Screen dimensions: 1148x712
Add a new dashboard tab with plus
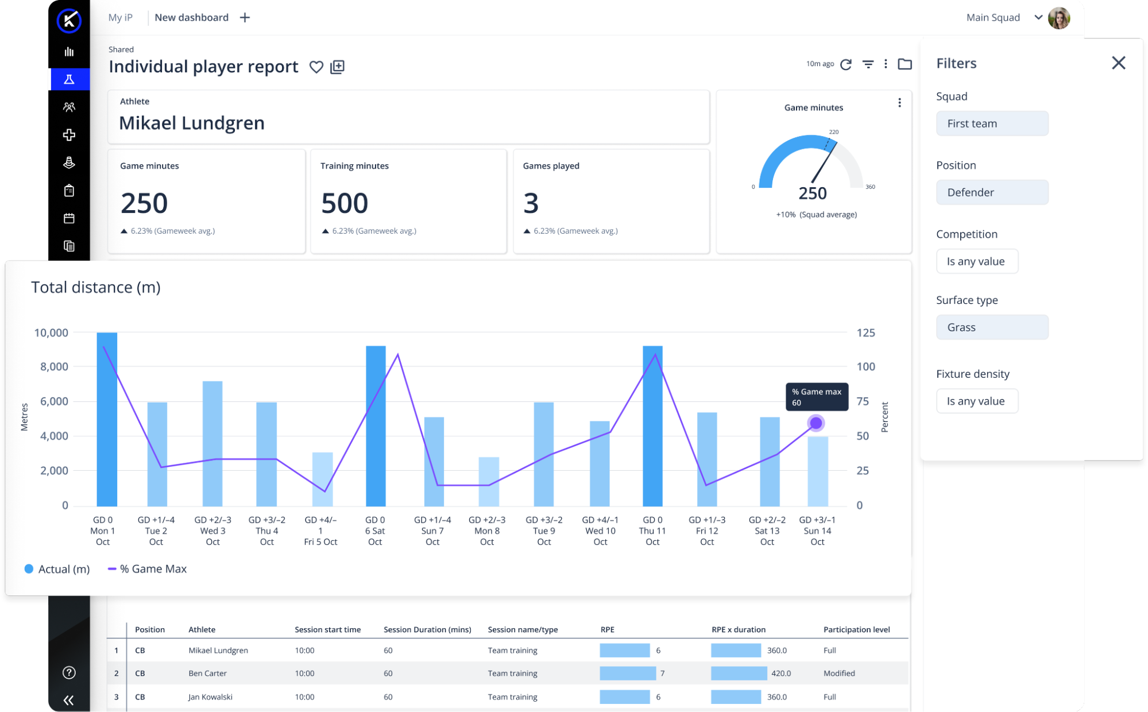245,18
